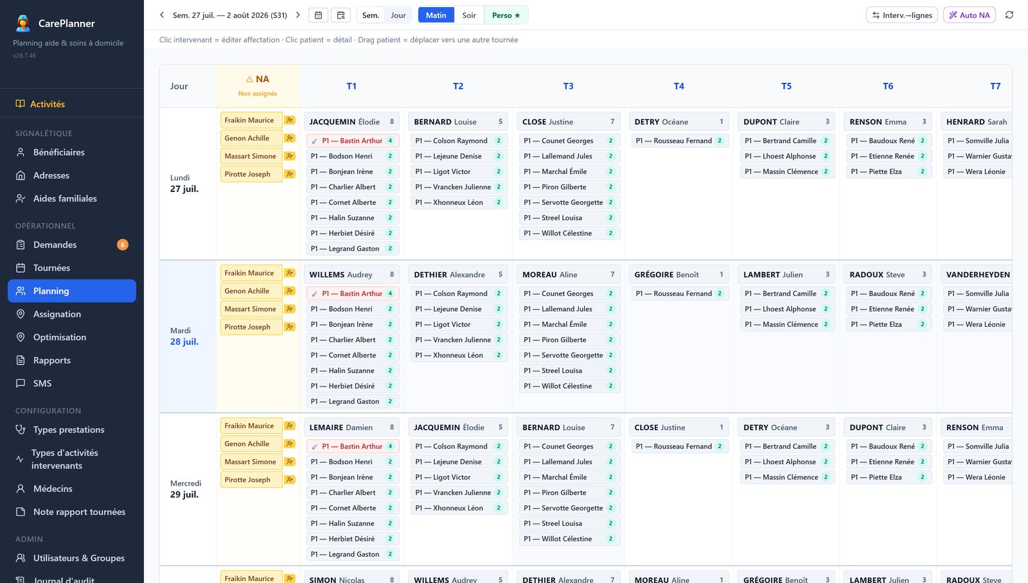
Task: Open highlighted Bastin Arthur patient on Lundi
Action: tap(353, 141)
